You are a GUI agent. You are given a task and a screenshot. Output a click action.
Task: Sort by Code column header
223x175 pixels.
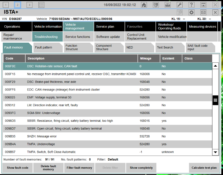pyautogui.click(x=14, y=59)
